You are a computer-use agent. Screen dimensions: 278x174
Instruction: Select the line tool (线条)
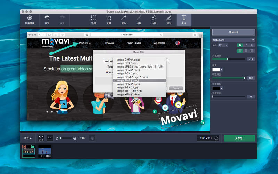[x=139, y=20]
